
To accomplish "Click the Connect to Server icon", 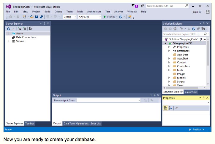I will tap(24, 29).
